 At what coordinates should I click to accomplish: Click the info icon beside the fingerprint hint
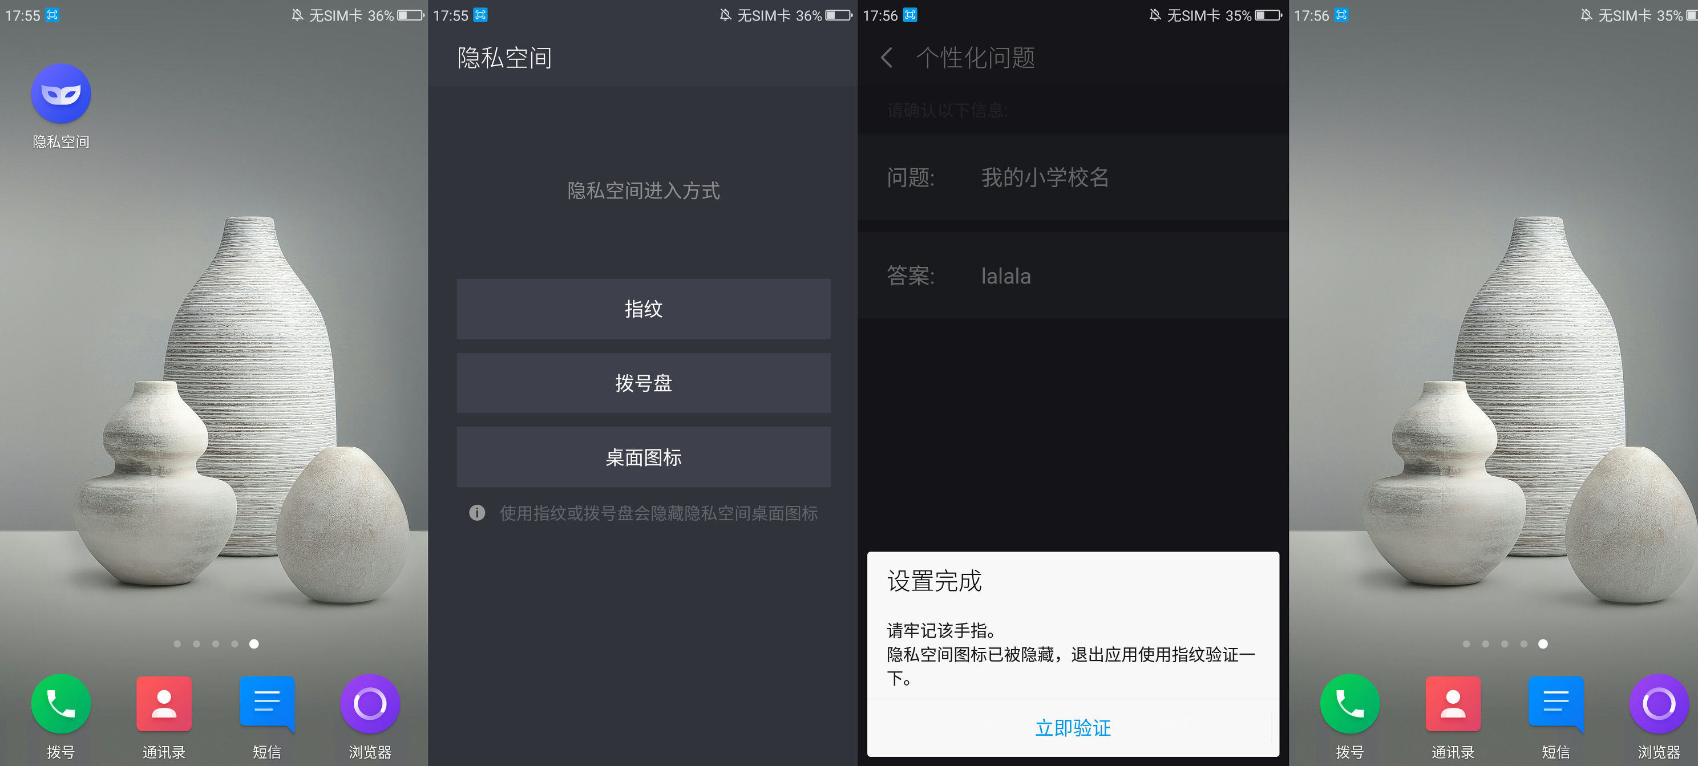tap(476, 512)
